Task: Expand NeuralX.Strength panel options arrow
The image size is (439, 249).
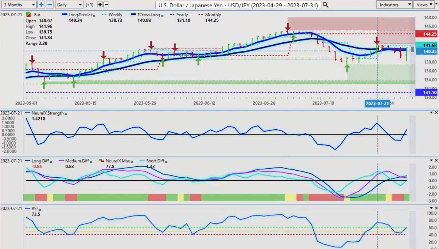Action: (431, 113)
